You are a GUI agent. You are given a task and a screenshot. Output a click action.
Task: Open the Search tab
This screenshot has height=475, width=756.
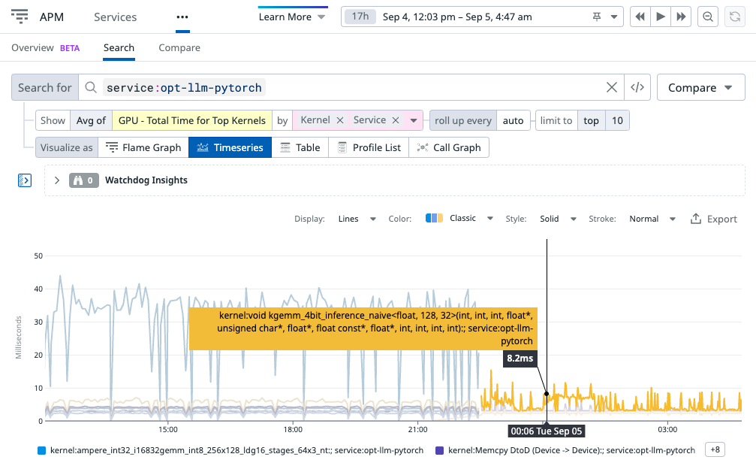tap(119, 48)
